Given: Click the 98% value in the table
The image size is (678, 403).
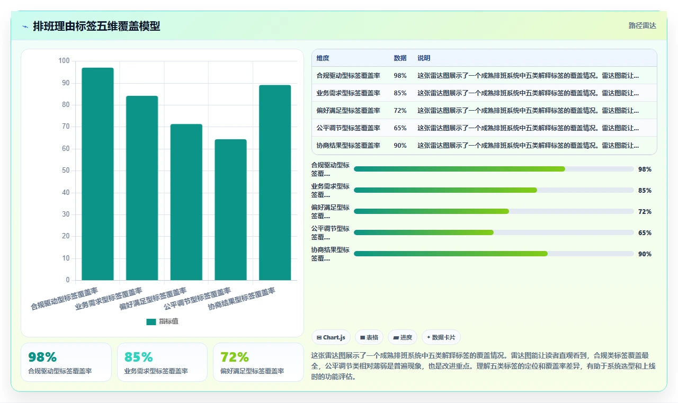Looking at the screenshot, I should 400,76.
